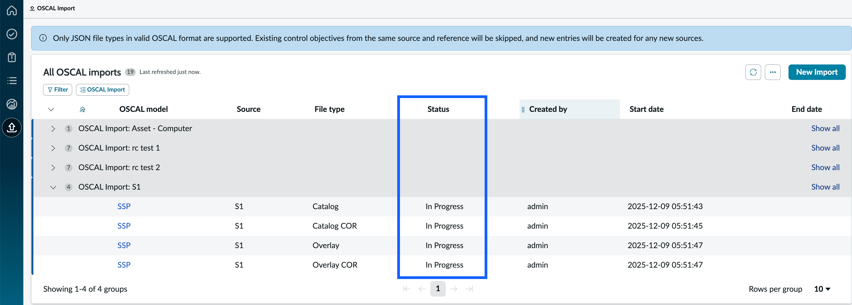
Task: Collapse the OSCAL Import: S1 group
Action: 53,187
